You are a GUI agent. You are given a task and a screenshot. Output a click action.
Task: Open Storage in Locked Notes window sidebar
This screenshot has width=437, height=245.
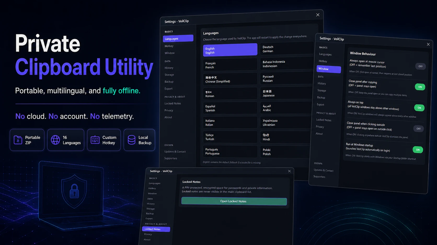[x=151, y=209]
